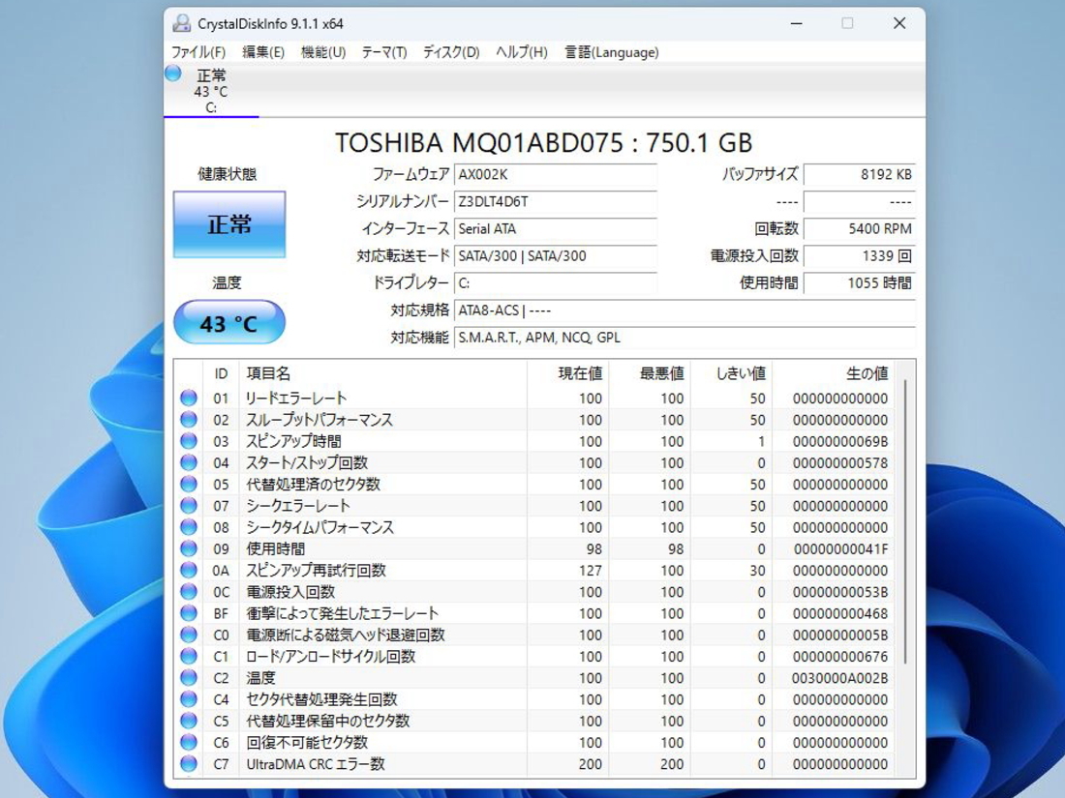This screenshot has height=798, width=1065.
Task: Click the 現在値 column header
Action: coord(567,374)
